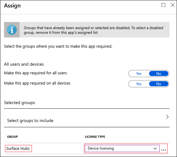Click the Assign title text
Screen dimensions: 177x157
click(12, 6)
